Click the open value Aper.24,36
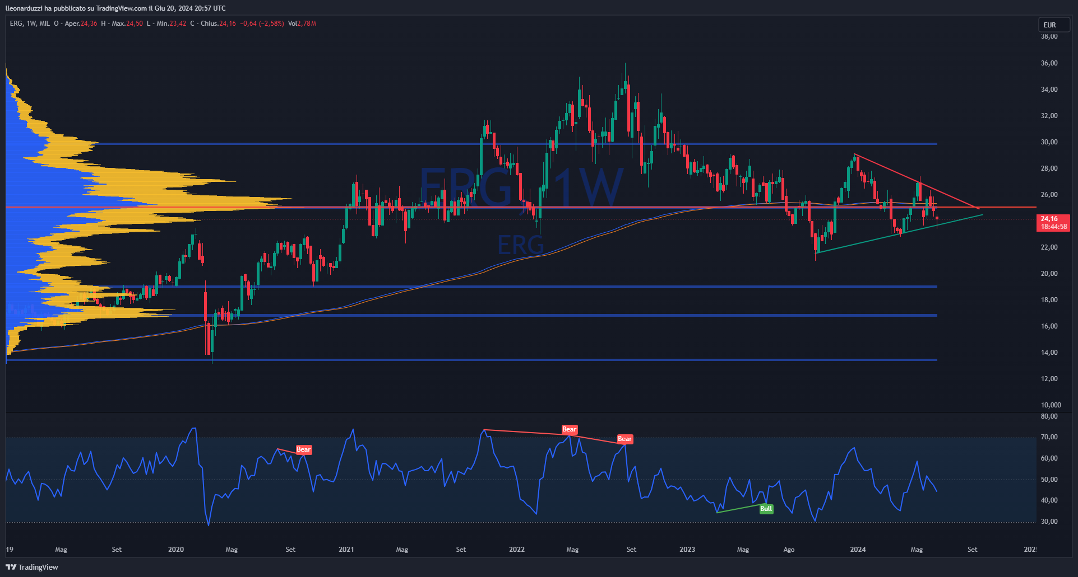The width and height of the screenshot is (1078, 577). click(81, 24)
